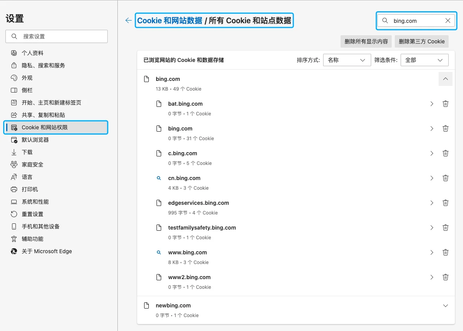Click the profile icon beside 个人资料
Screen dimensions: 463x331
pyautogui.click(x=14, y=53)
